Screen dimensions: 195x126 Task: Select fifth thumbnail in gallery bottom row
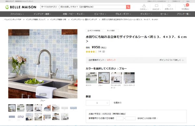(47, 117)
